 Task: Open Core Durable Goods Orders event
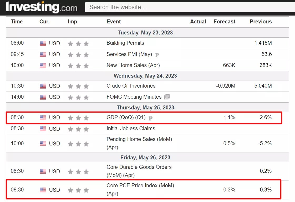139,171
